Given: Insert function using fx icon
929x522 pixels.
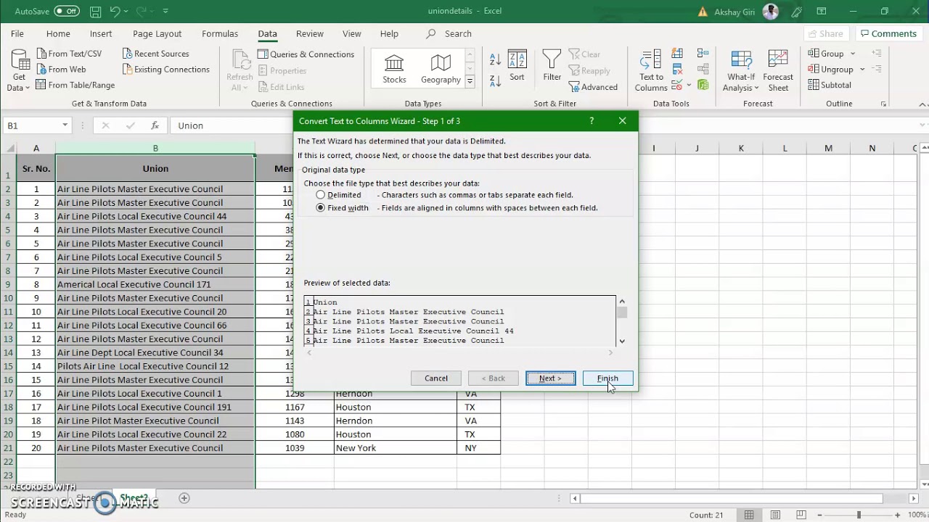Looking at the screenshot, I should pos(155,125).
